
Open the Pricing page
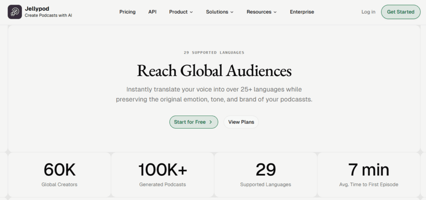[x=127, y=12]
